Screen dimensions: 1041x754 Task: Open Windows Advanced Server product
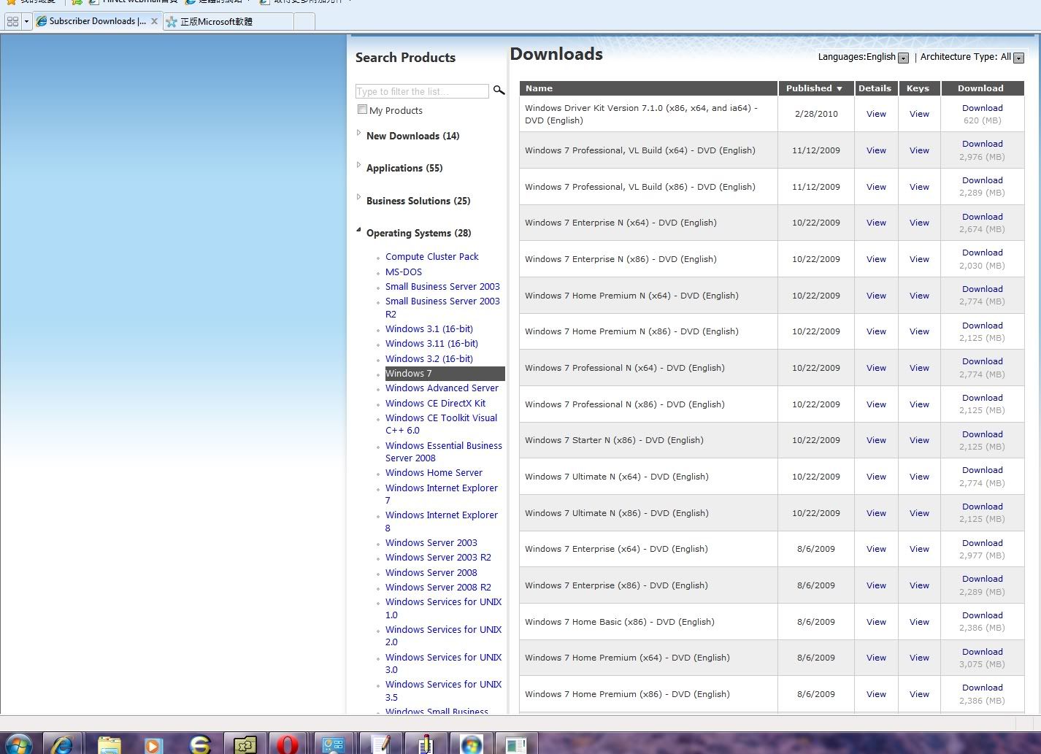[x=442, y=388]
